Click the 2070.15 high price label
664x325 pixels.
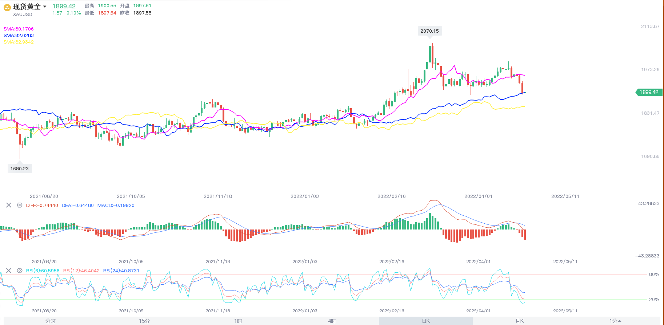(429, 31)
